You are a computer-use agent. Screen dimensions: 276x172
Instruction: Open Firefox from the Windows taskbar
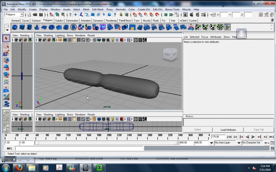(x=19, y=168)
